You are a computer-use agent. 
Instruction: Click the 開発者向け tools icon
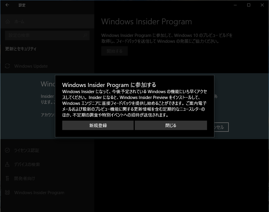pyautogui.click(x=7, y=178)
